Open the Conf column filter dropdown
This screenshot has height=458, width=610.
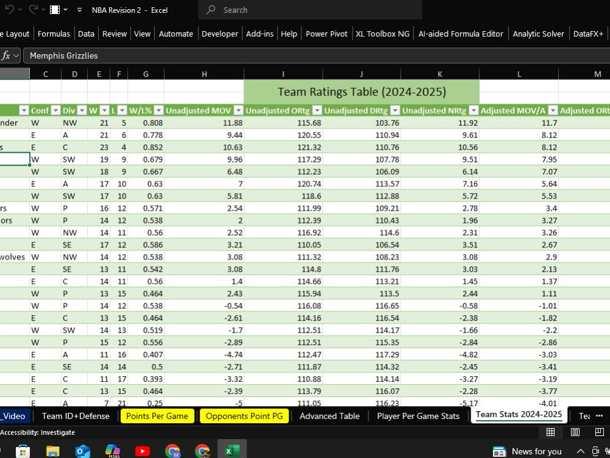[x=56, y=111]
